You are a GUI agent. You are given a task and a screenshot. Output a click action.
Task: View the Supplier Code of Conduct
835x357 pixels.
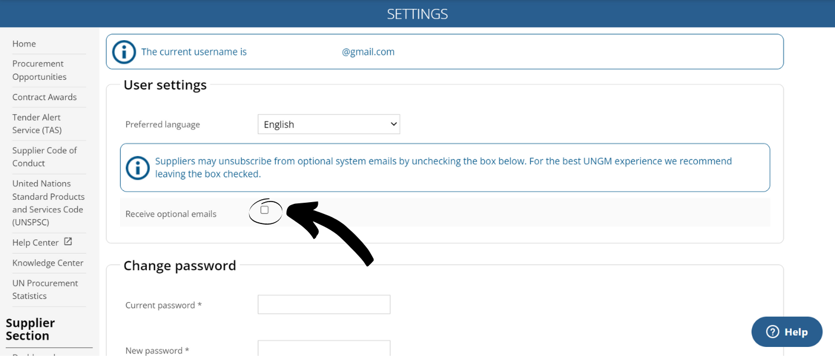[44, 157]
